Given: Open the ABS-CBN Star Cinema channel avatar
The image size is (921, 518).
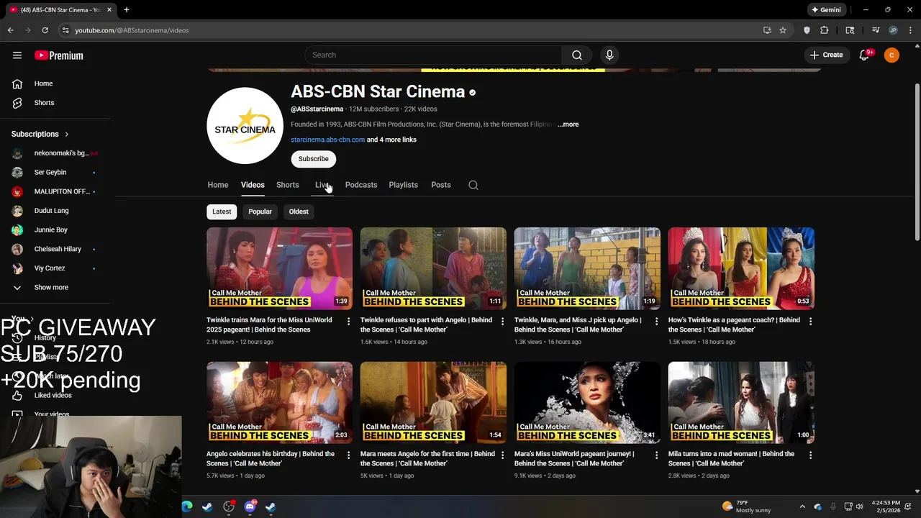Looking at the screenshot, I should (245, 125).
